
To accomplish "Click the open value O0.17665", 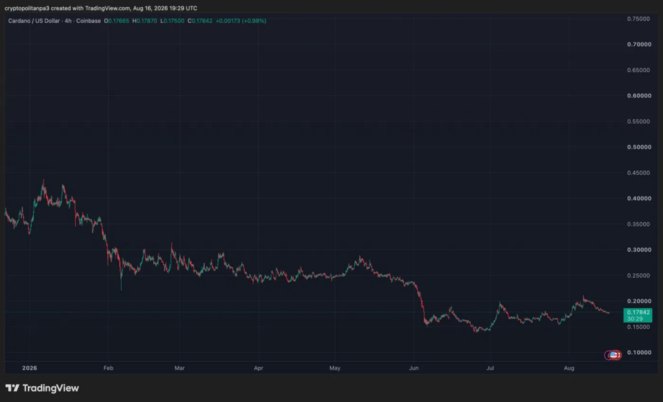I will 117,21.
